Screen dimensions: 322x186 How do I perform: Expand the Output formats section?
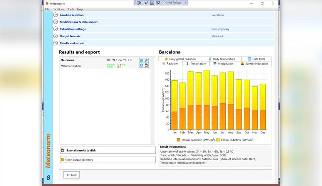pos(55,36)
